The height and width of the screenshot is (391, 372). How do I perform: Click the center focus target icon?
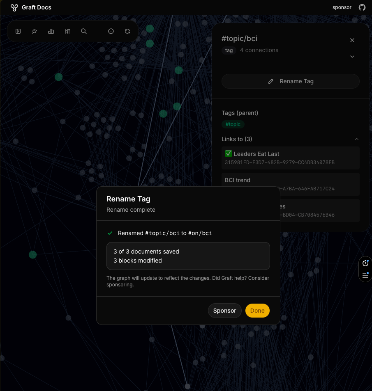[x=111, y=31]
